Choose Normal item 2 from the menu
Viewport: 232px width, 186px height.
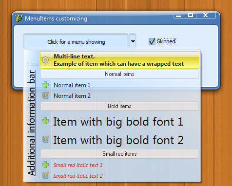pos(119,95)
